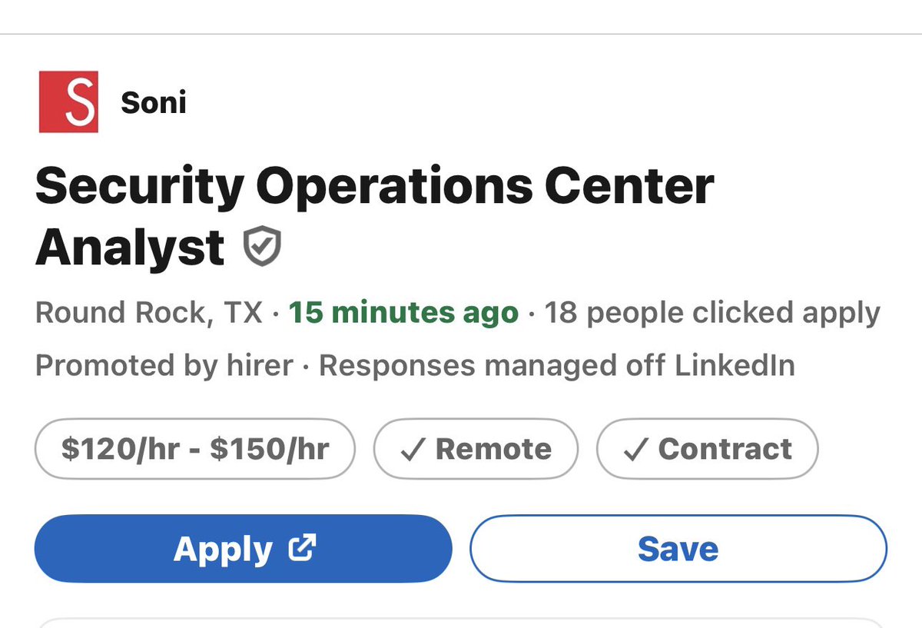The height and width of the screenshot is (628, 922).
Task: Click Responses managed off LinkedIn text
Action: [557, 366]
